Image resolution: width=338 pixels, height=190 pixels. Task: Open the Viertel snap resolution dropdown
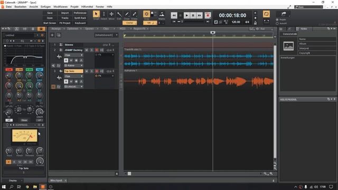(129, 23)
